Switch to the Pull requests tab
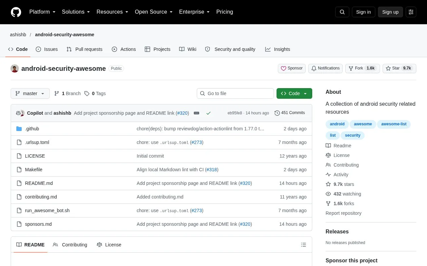 [84, 49]
